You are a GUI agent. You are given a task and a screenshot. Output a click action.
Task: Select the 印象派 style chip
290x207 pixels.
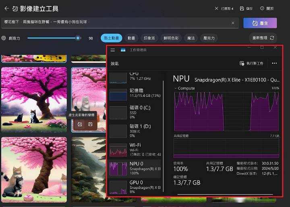149,38
